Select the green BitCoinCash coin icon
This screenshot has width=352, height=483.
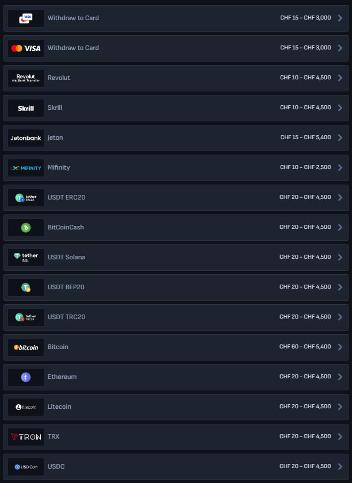click(26, 228)
